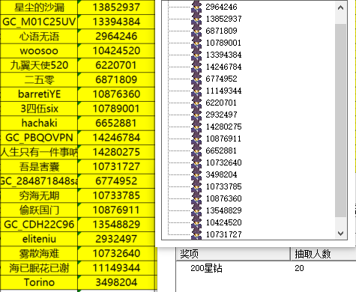Click spreadsheet cell 心语无语
Screen dimensions: 356x292
[39, 36]
